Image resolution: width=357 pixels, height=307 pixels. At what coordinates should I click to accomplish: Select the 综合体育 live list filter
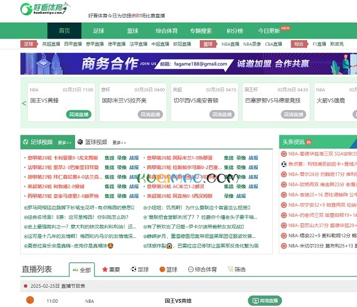point(203,269)
